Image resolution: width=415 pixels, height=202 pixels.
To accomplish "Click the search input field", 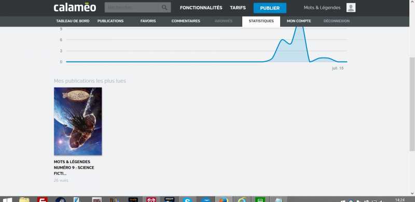I will pyautogui.click(x=133, y=7).
